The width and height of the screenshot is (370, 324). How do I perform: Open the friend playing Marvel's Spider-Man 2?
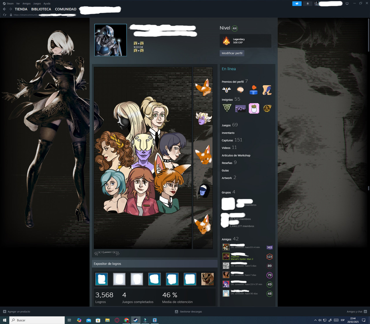pos(247,256)
